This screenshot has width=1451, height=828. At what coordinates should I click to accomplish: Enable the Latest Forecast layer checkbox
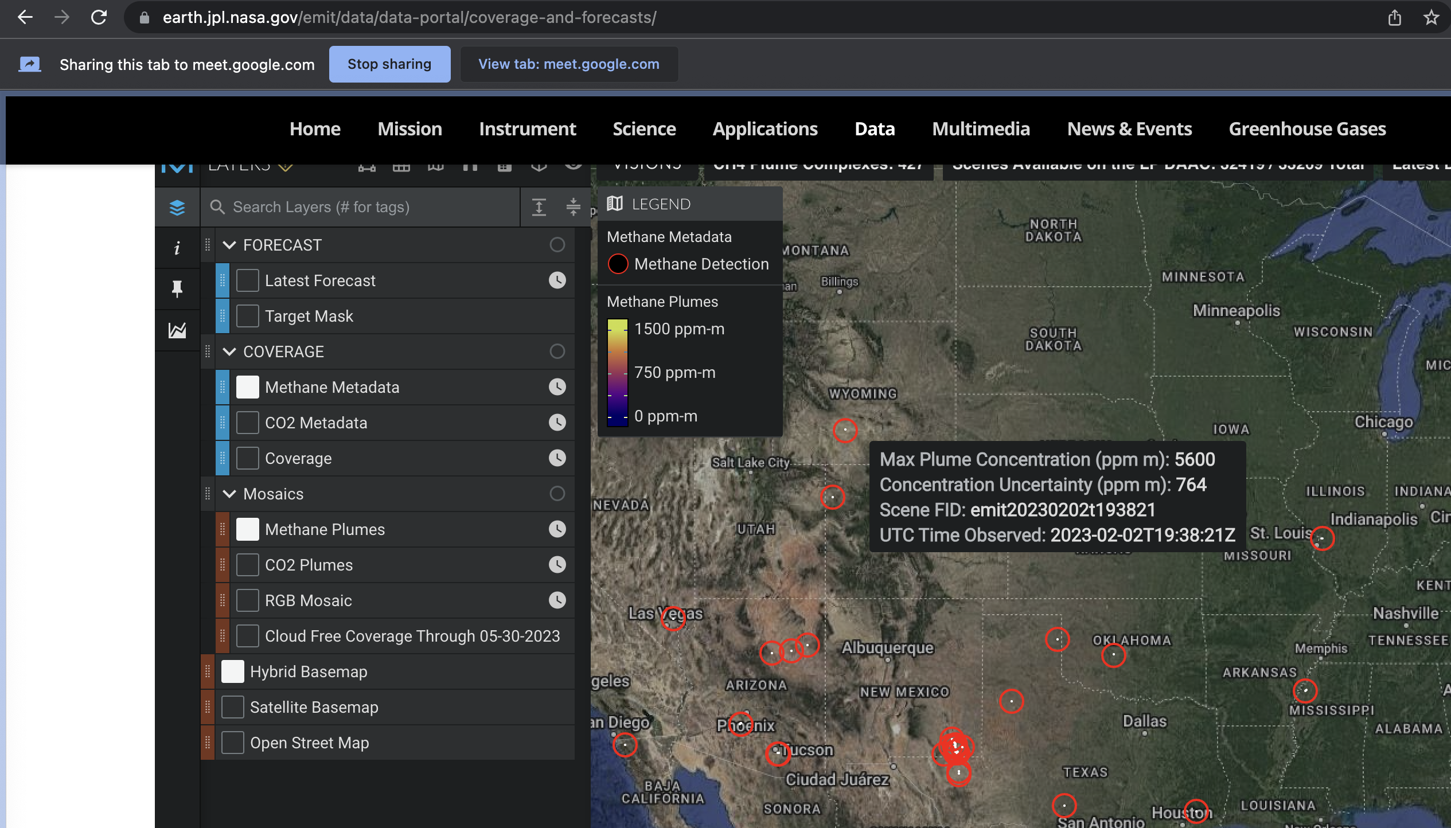point(247,280)
